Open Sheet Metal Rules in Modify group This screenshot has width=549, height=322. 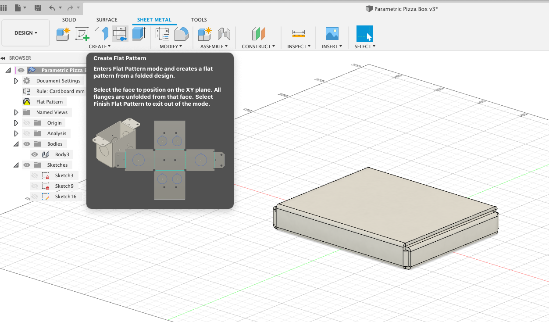pos(163,34)
